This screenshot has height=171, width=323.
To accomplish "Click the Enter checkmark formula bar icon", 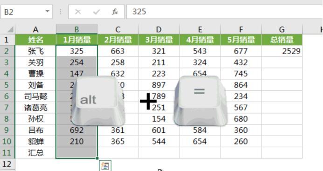I will pos(96,12).
